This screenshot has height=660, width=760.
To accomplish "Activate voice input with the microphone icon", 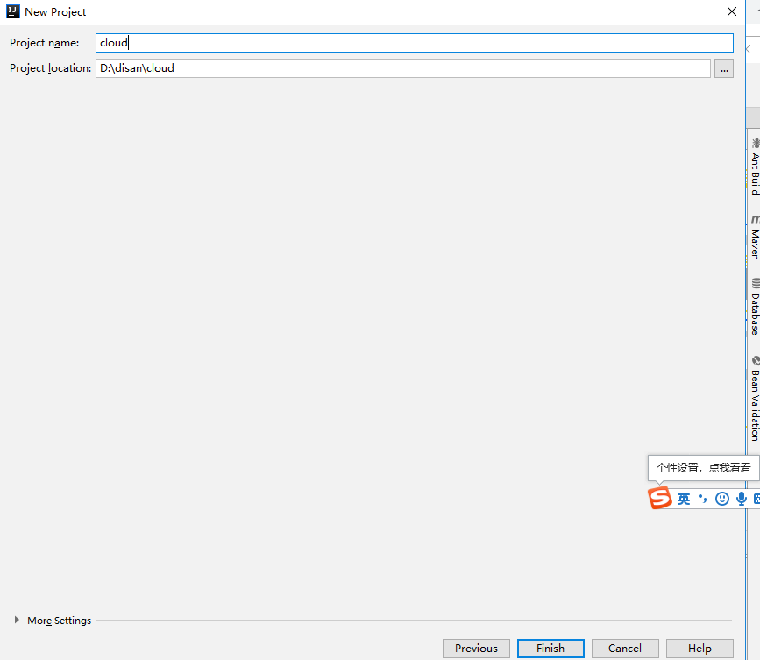I will (741, 498).
